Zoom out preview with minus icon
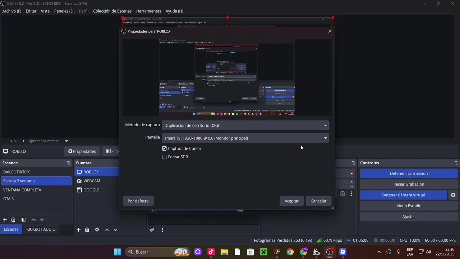The image size is (460, 259). [4, 141]
